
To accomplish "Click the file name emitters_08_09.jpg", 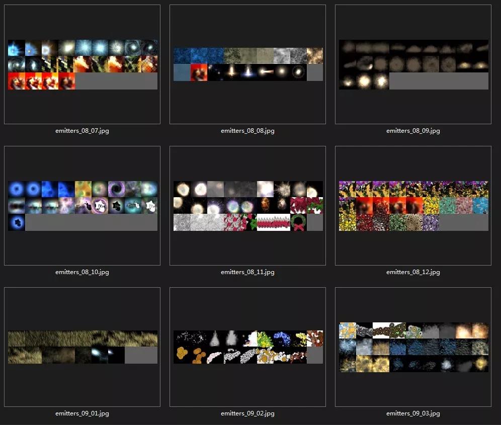I will (x=413, y=131).
